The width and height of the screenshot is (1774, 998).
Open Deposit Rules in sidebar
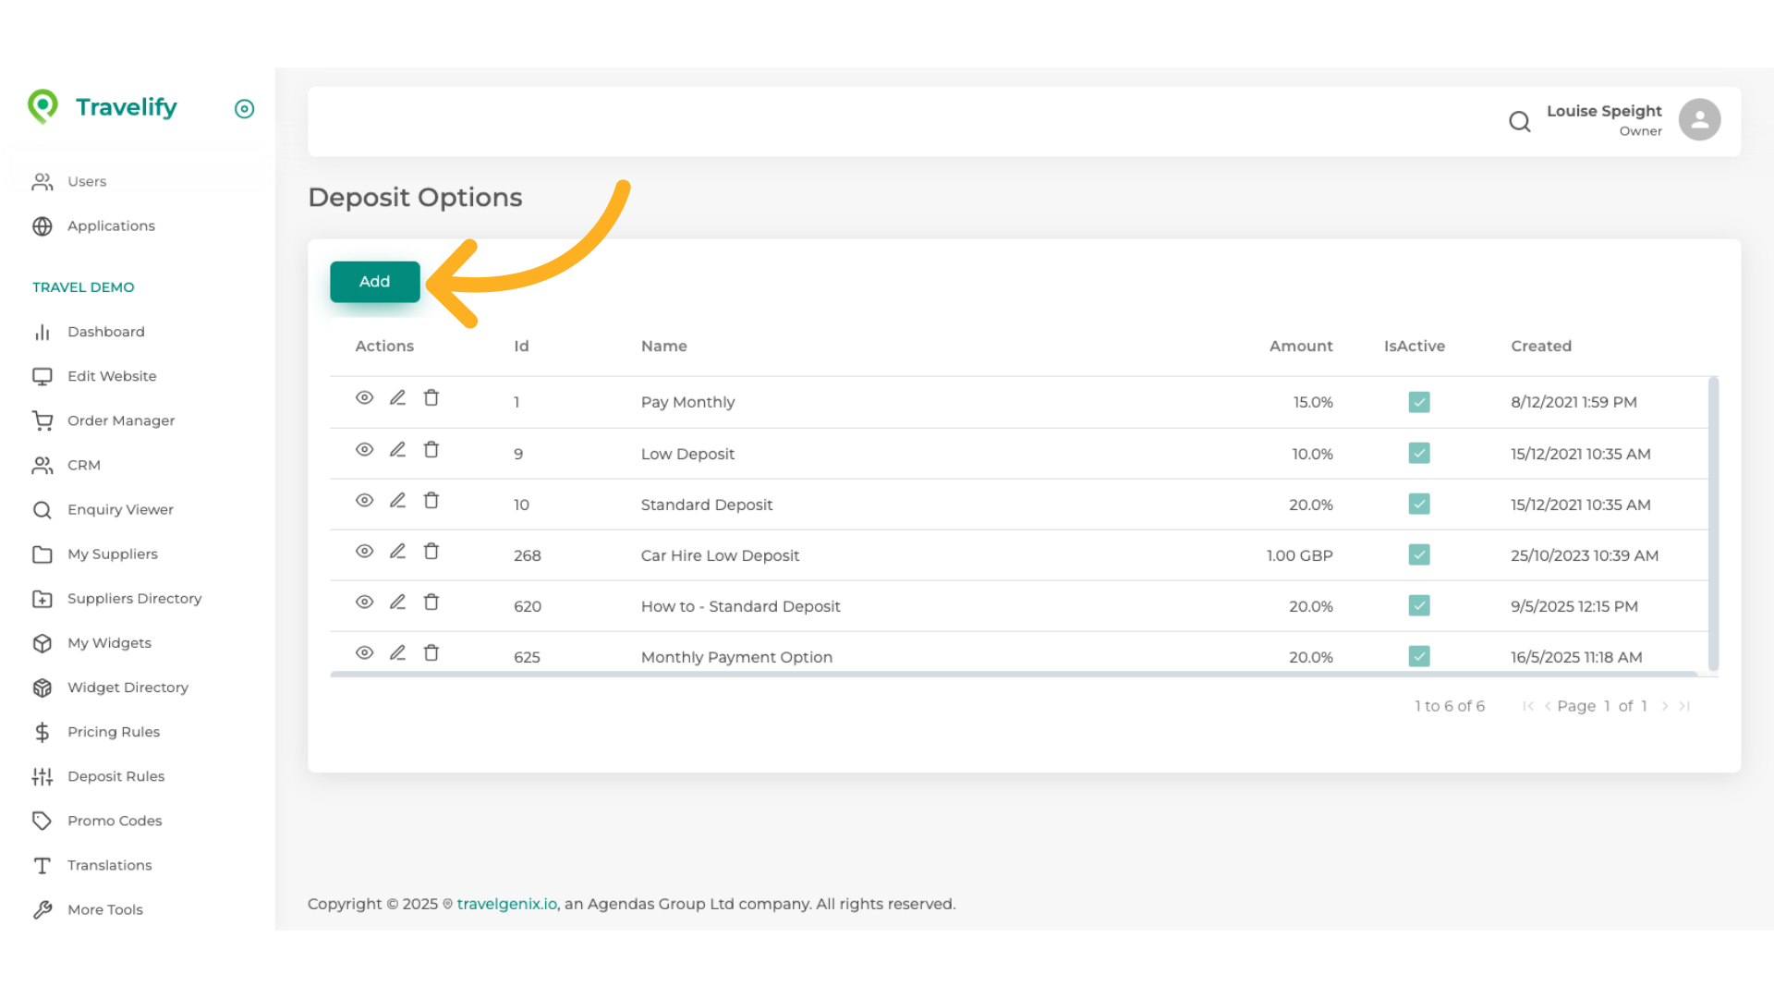pos(115,776)
